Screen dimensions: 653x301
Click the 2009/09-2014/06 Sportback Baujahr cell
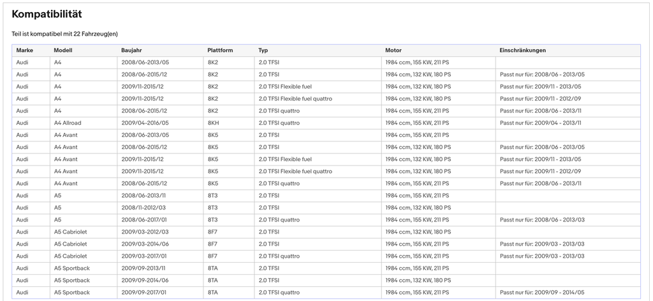point(160,280)
